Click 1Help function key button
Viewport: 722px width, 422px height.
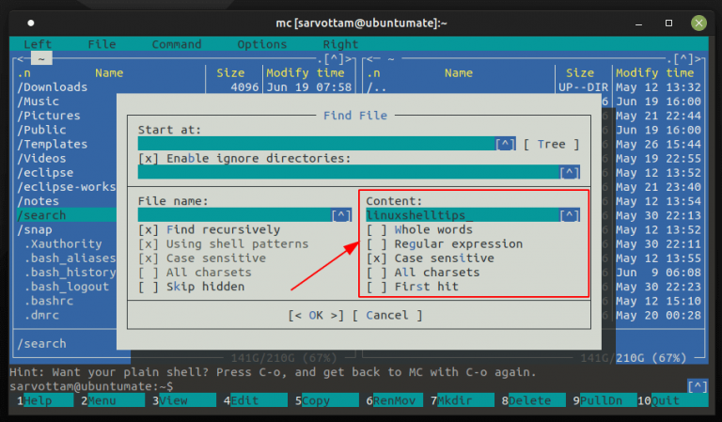[45, 400]
